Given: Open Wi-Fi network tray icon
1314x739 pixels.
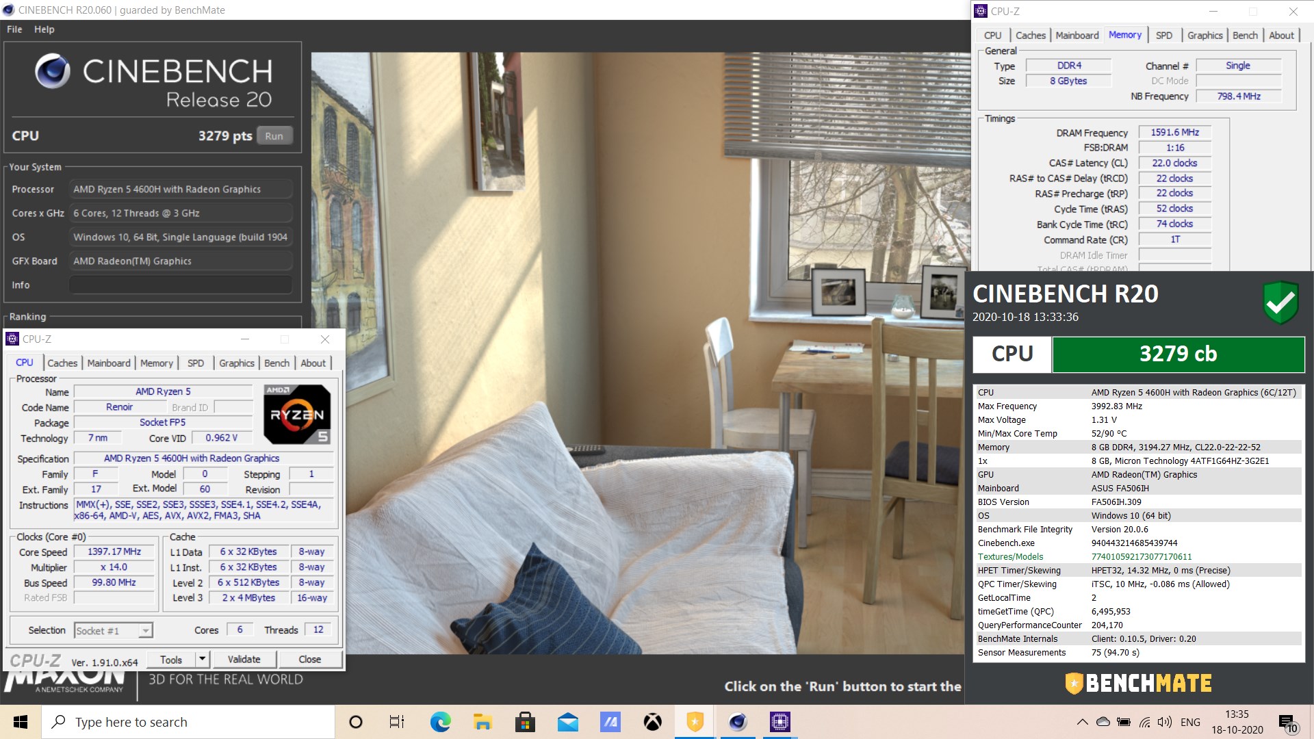Looking at the screenshot, I should click(x=1144, y=722).
